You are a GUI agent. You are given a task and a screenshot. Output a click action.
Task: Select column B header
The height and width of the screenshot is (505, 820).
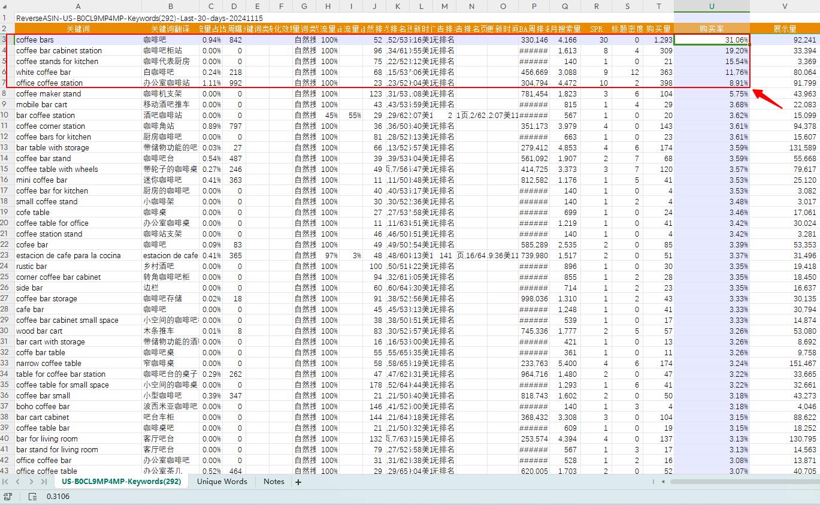point(171,6)
